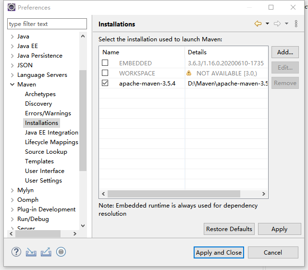Open the back history dropdown arrow
The width and height of the screenshot is (308, 270).
pos(267,24)
